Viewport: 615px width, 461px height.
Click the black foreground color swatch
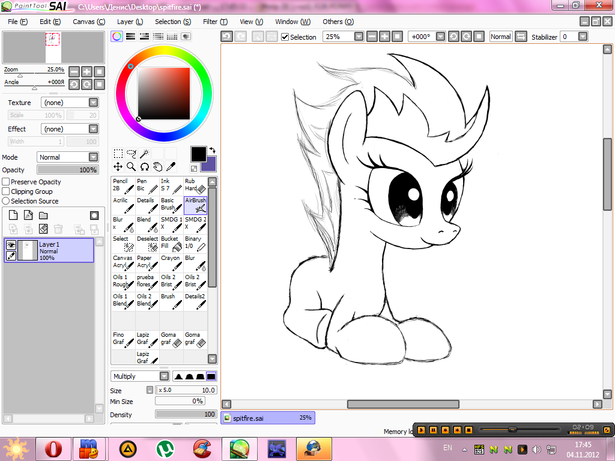tap(198, 154)
